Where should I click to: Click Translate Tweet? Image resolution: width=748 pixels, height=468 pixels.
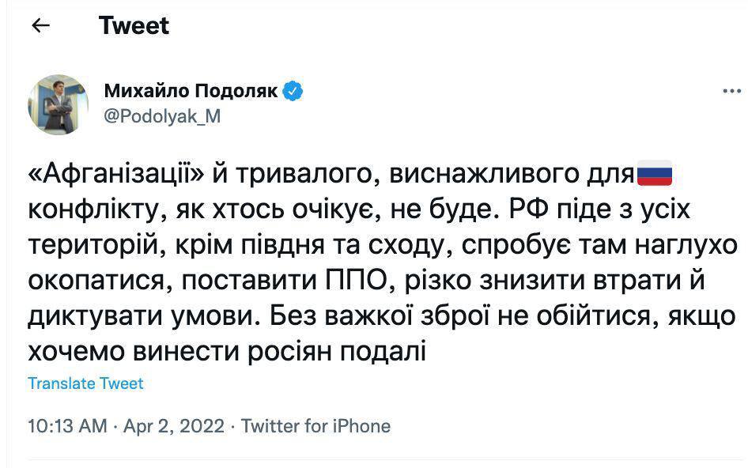(x=85, y=383)
